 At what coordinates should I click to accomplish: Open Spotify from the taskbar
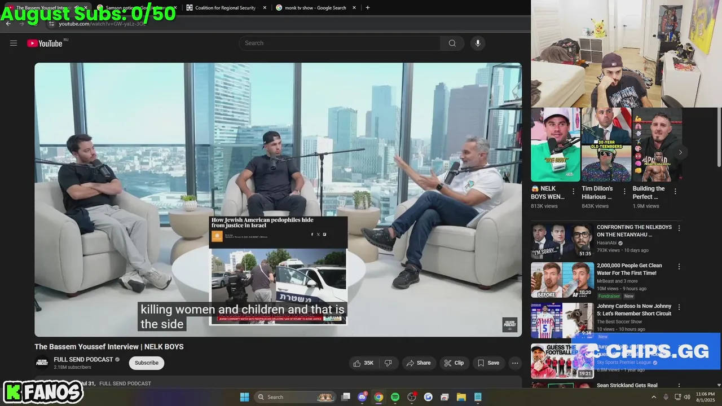(395, 397)
